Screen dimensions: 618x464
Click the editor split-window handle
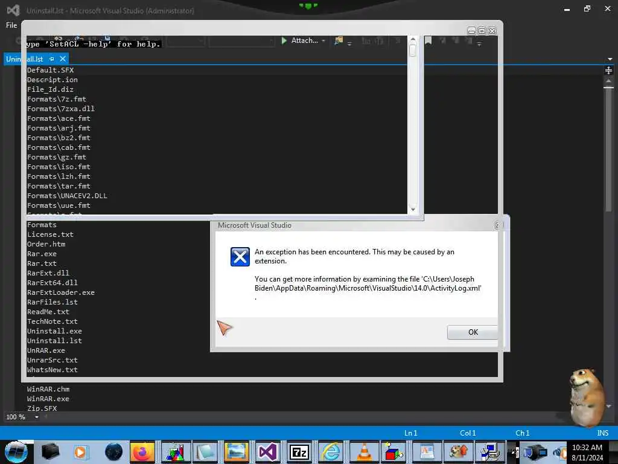click(608, 70)
